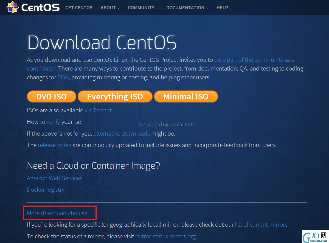The width and height of the screenshot is (329, 243).
Task: Open the Amazon Web Services link
Action: pyautogui.click(x=55, y=178)
